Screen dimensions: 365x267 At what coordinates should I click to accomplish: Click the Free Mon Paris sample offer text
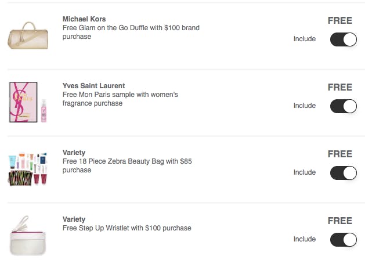click(x=120, y=99)
